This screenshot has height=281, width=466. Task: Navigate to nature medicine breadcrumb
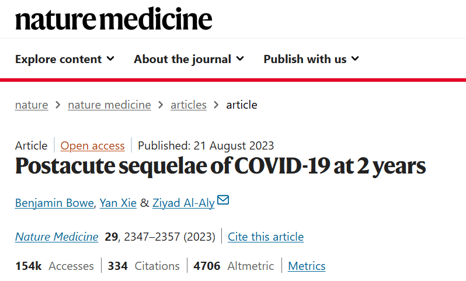pyautogui.click(x=109, y=105)
